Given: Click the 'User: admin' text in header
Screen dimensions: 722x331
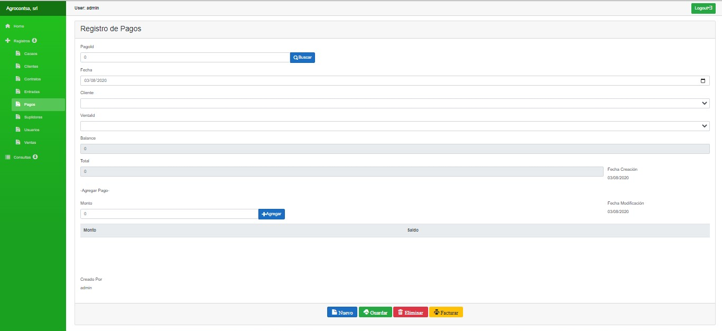Looking at the screenshot, I should pyautogui.click(x=87, y=8).
